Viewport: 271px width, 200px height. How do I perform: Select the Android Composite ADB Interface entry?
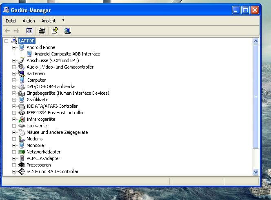[x=67, y=54]
